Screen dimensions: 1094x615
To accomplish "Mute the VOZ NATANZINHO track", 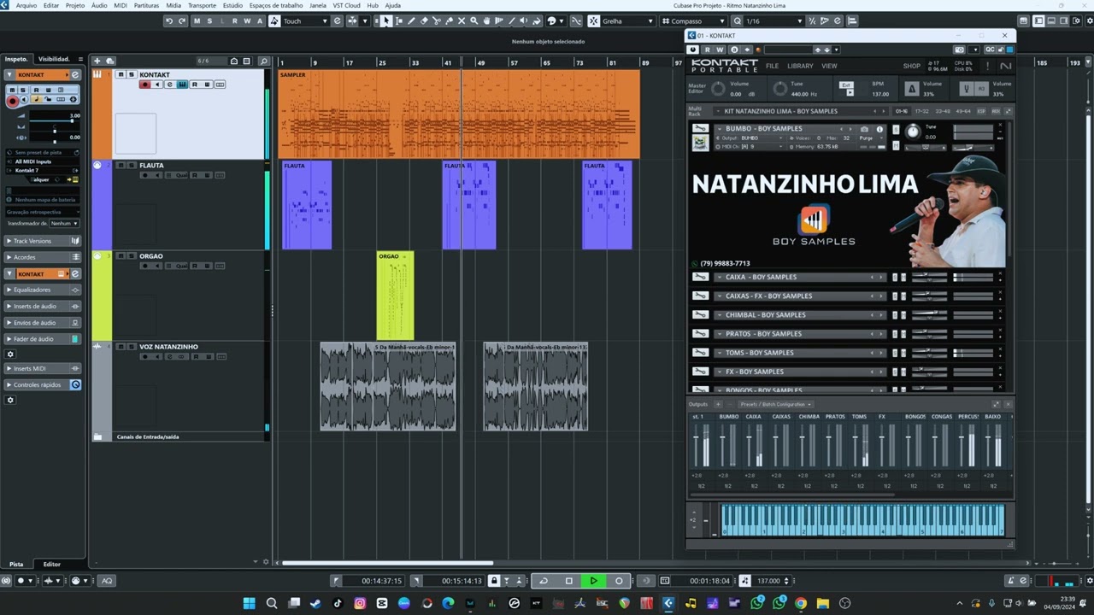I will 121,347.
